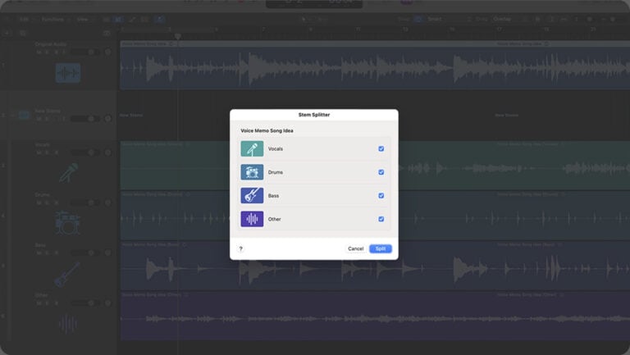Click the playhead marker in the ruler
630x355 pixels.
177,36
